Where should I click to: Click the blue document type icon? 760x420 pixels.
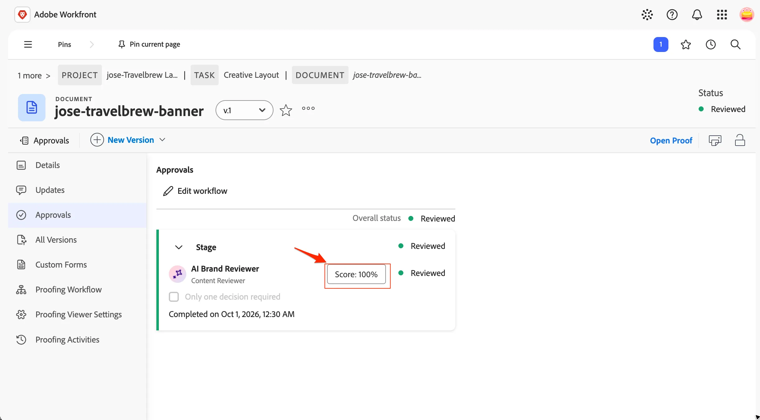pyautogui.click(x=32, y=108)
